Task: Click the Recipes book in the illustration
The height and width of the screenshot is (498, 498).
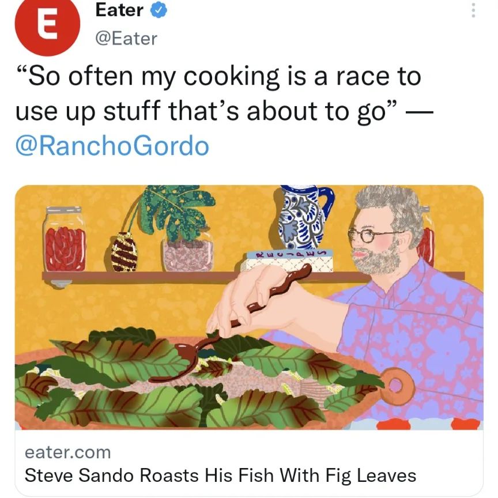Action: click(288, 261)
